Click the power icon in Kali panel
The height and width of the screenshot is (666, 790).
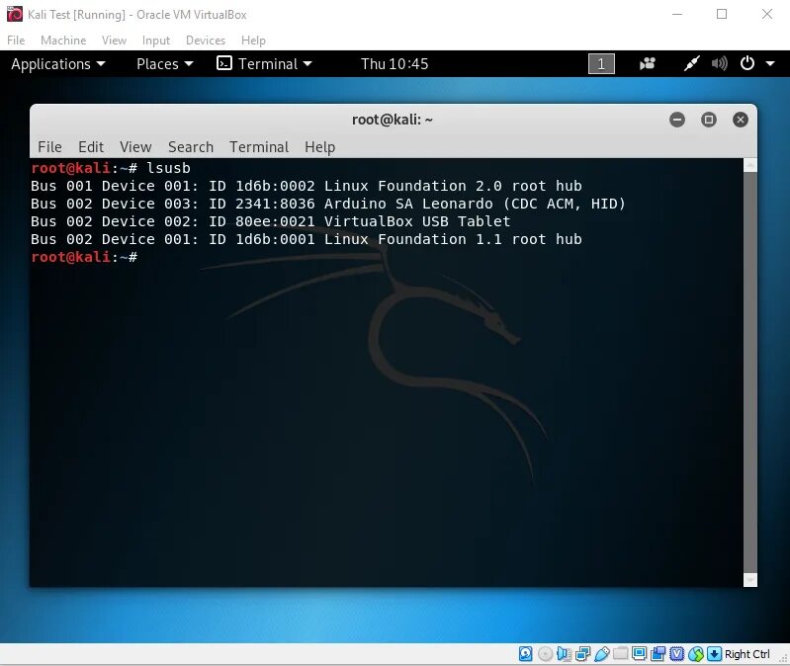coord(747,63)
